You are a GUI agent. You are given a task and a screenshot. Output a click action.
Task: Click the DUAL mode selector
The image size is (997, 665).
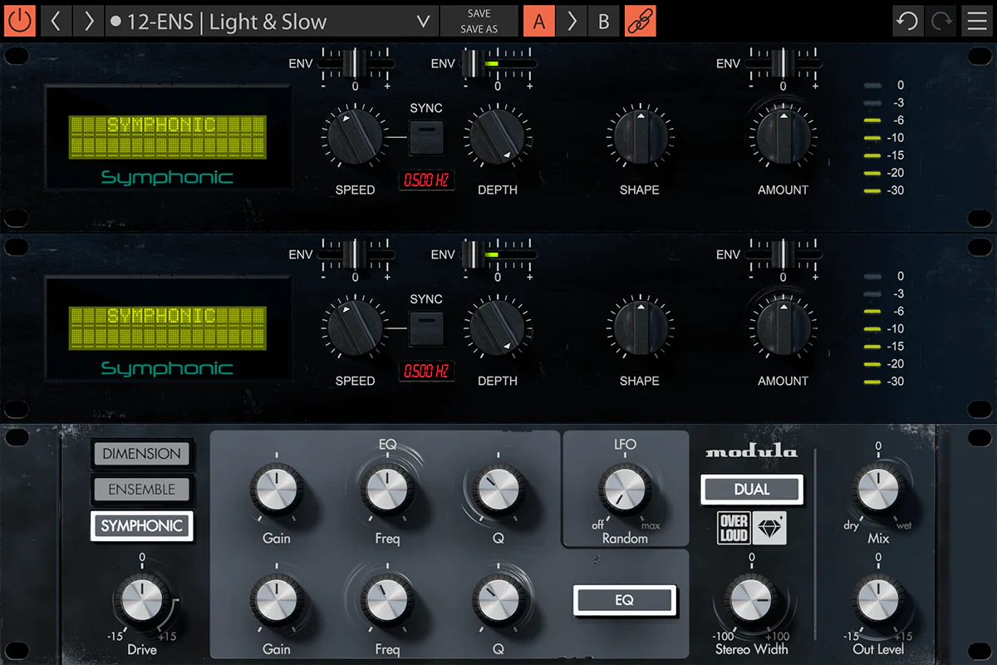click(x=752, y=490)
